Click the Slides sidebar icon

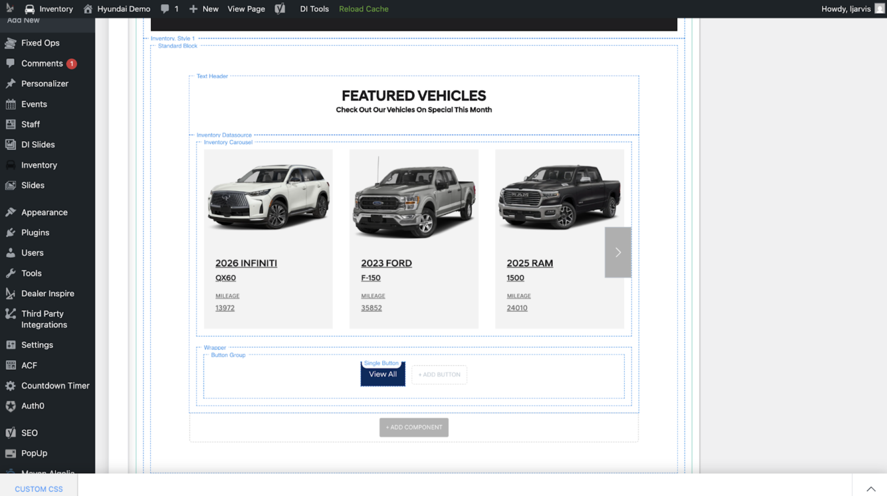pos(10,185)
